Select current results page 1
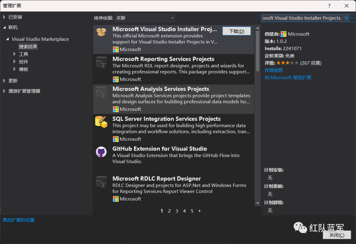This screenshot has width=356, height=244. [162, 211]
